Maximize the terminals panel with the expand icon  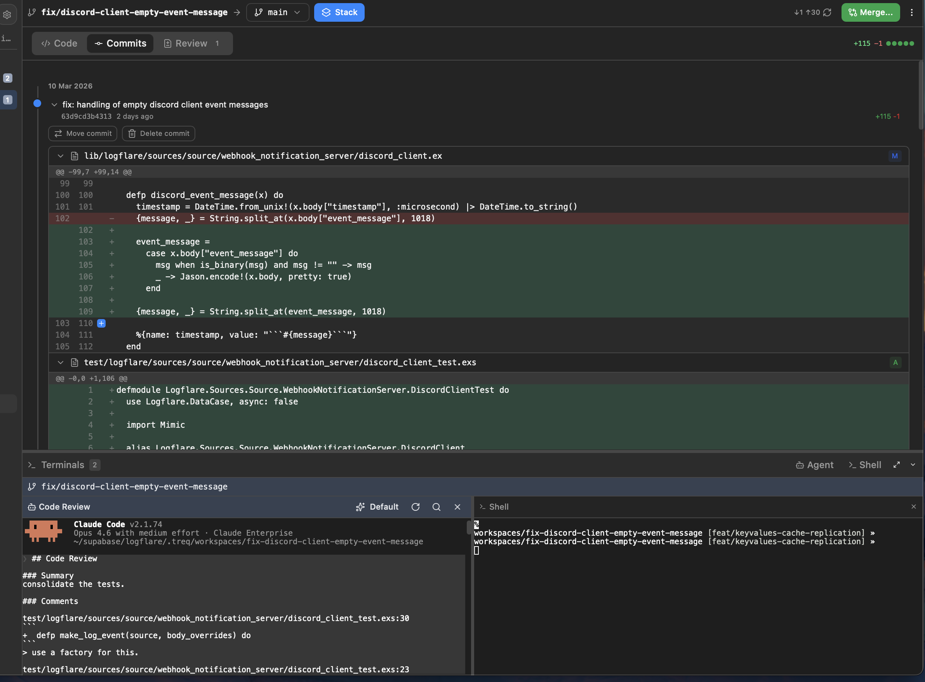(897, 465)
